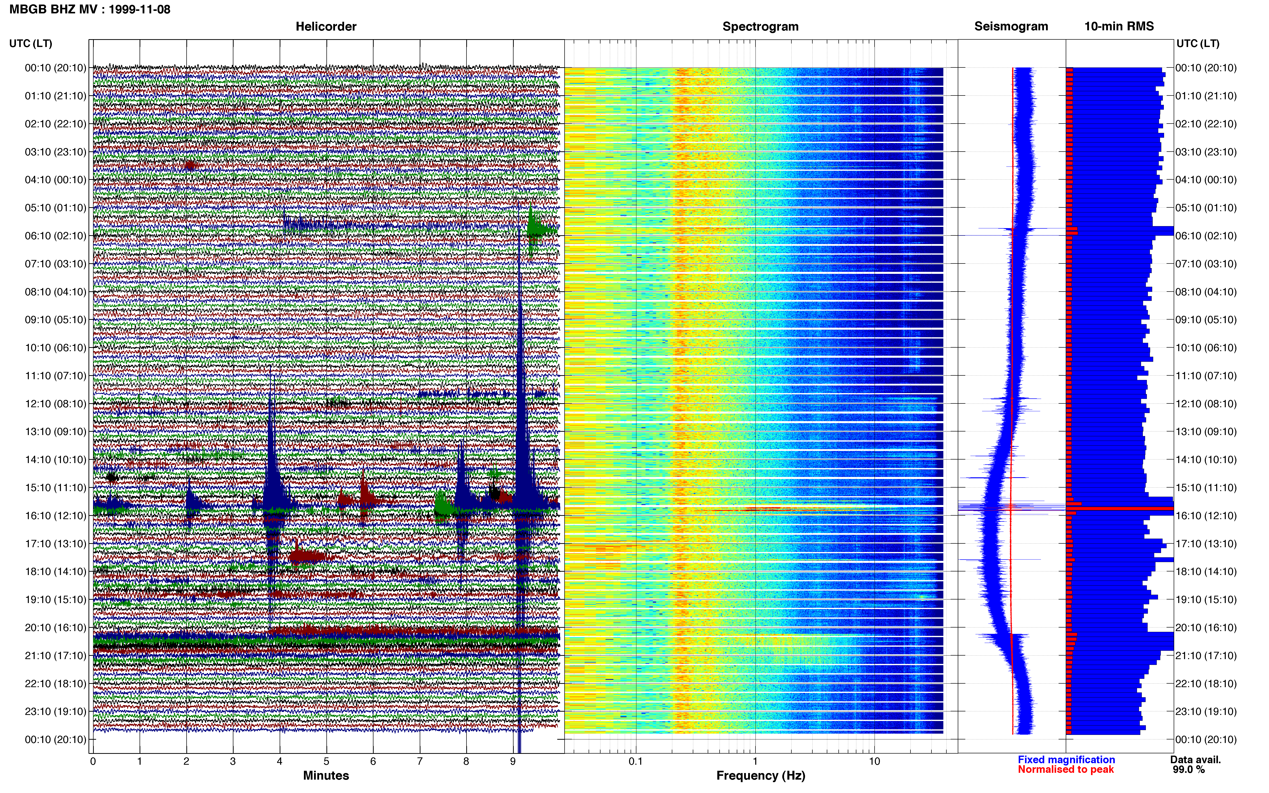Click '02:10 (22:10)' on the left time axis
Viewport: 1269px width, 793px height.
(56, 124)
